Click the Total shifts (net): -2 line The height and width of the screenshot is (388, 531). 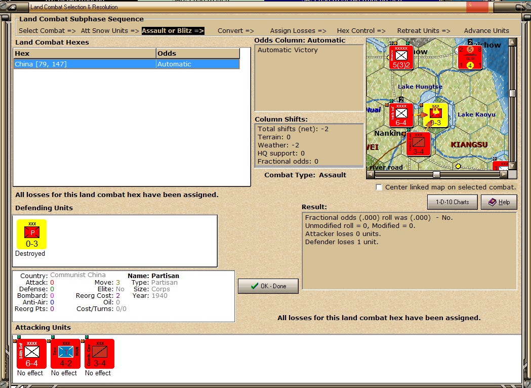point(293,129)
